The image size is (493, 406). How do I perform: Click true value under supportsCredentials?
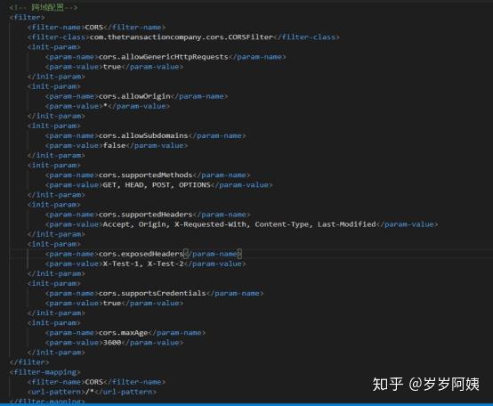click(x=112, y=303)
